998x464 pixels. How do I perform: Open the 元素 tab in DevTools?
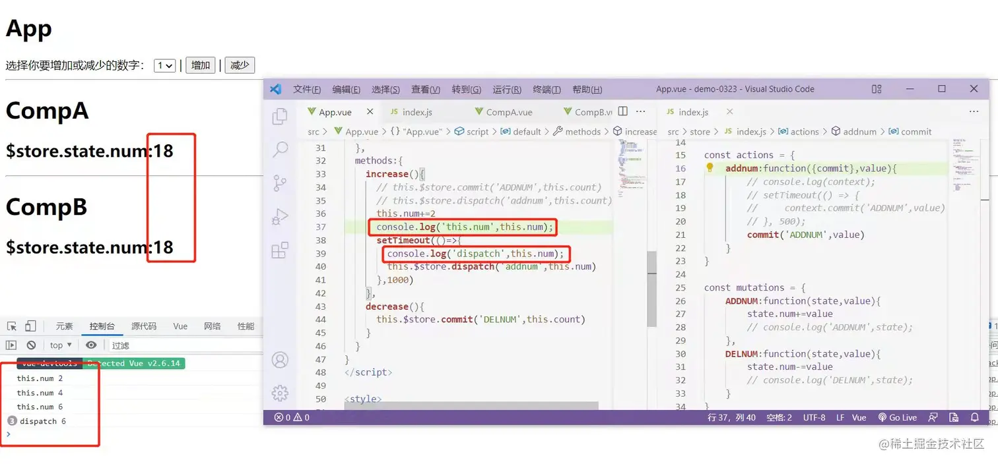click(65, 326)
